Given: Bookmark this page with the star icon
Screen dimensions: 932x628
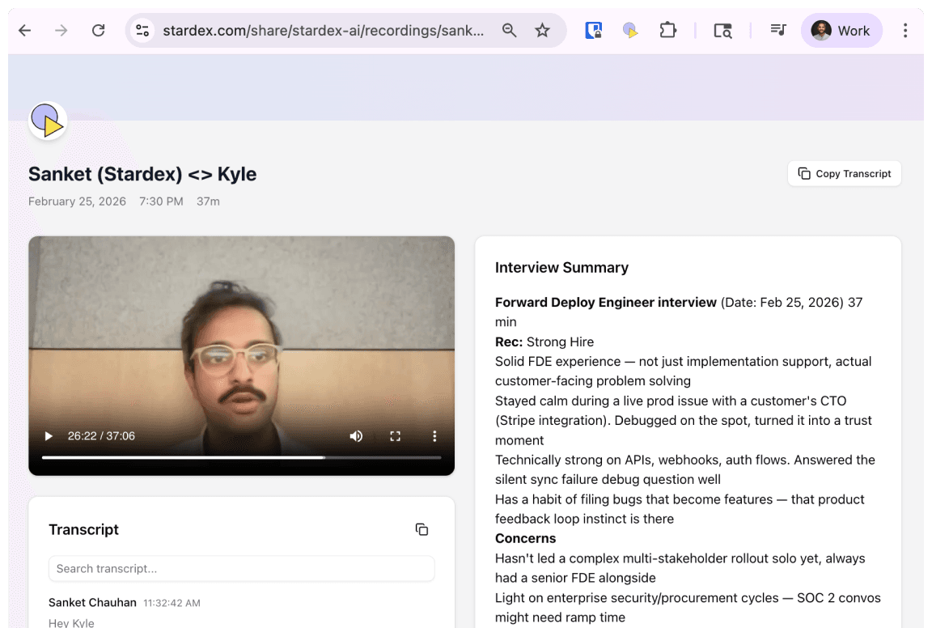Looking at the screenshot, I should click(542, 30).
